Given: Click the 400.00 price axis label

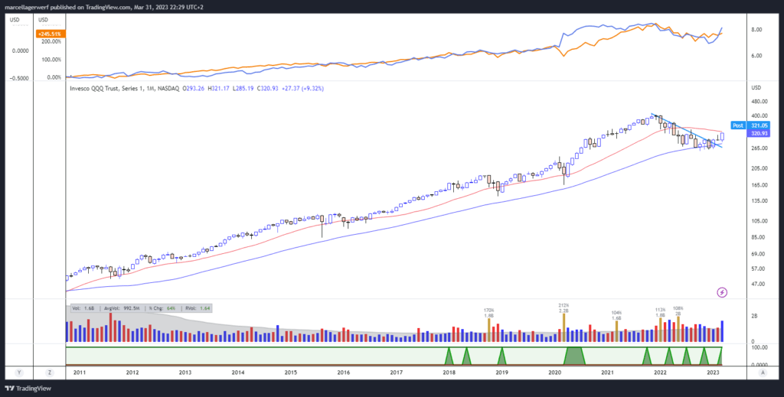Looking at the screenshot, I should coord(759,116).
